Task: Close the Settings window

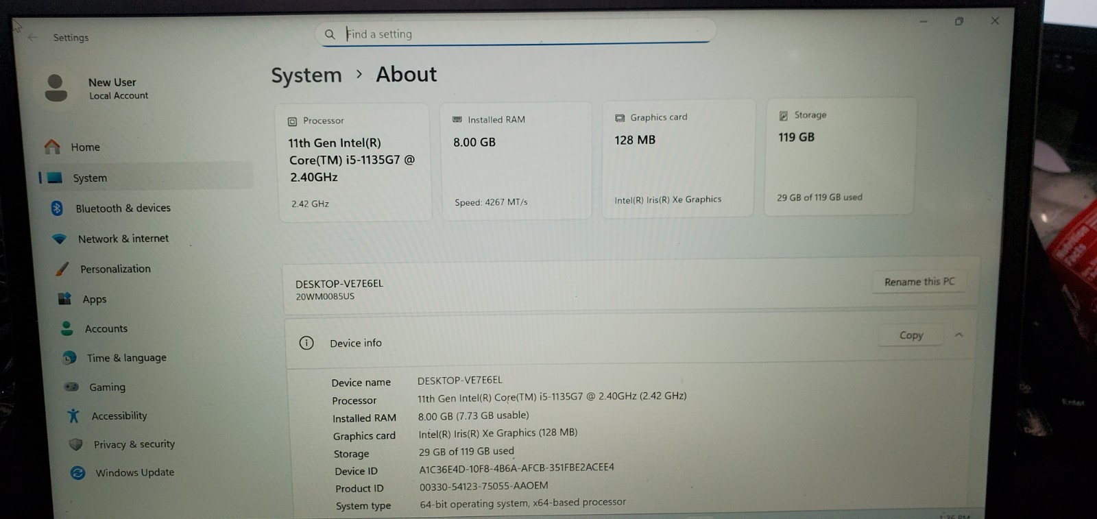Action: click(x=995, y=21)
